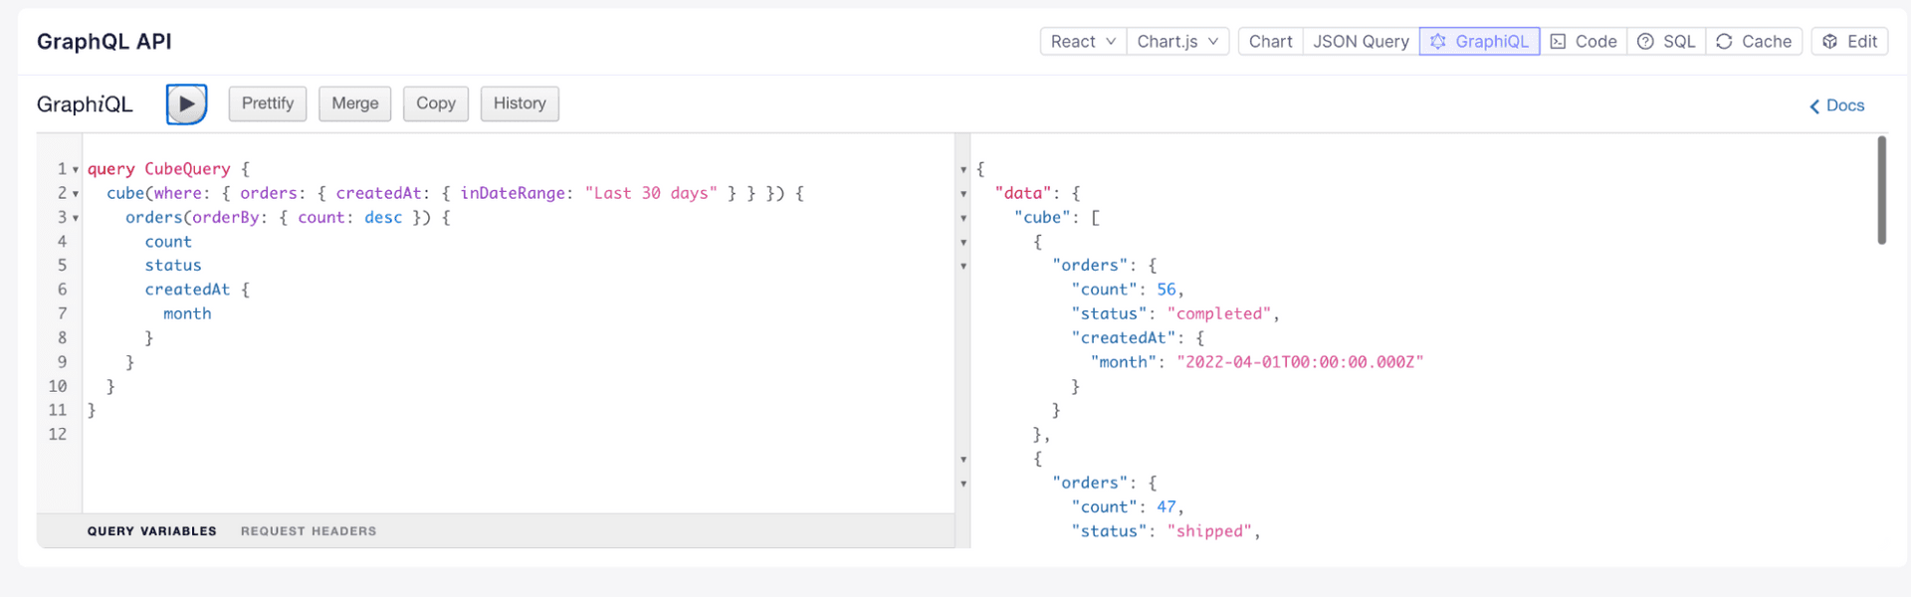
Task: Switch to the Chart tab
Action: click(x=1270, y=42)
